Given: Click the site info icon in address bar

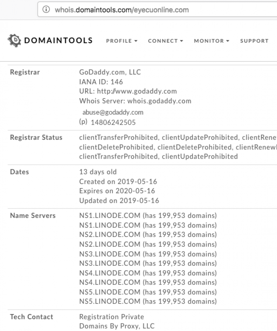Looking at the screenshot, I should click(x=46, y=10).
